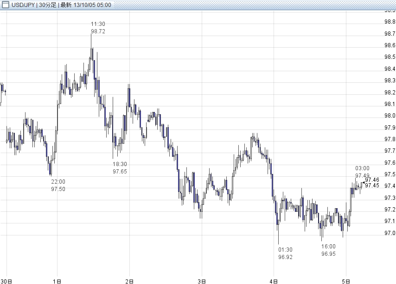Select the 3日 date on time axis
This screenshot has height=284, width=396.
point(202,281)
